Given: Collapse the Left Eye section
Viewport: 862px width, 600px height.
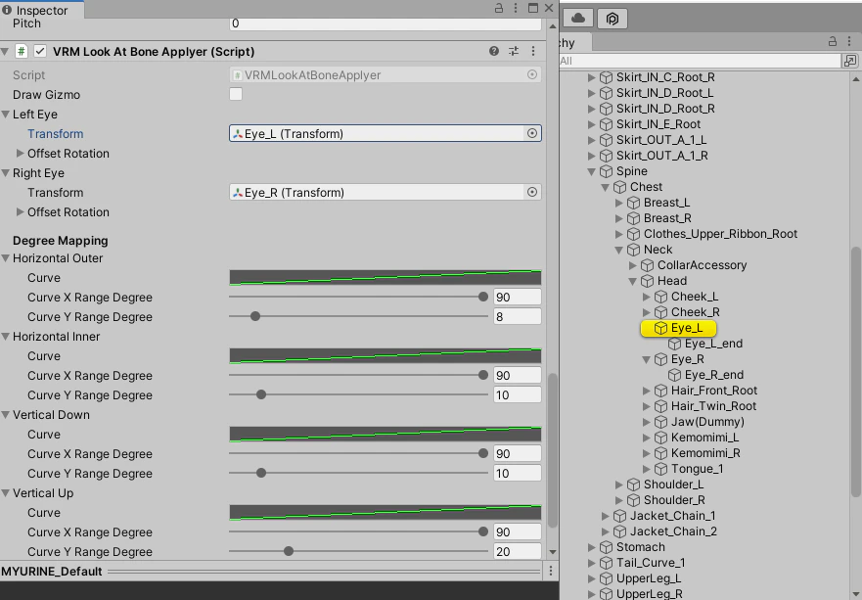Looking at the screenshot, I should [6, 115].
